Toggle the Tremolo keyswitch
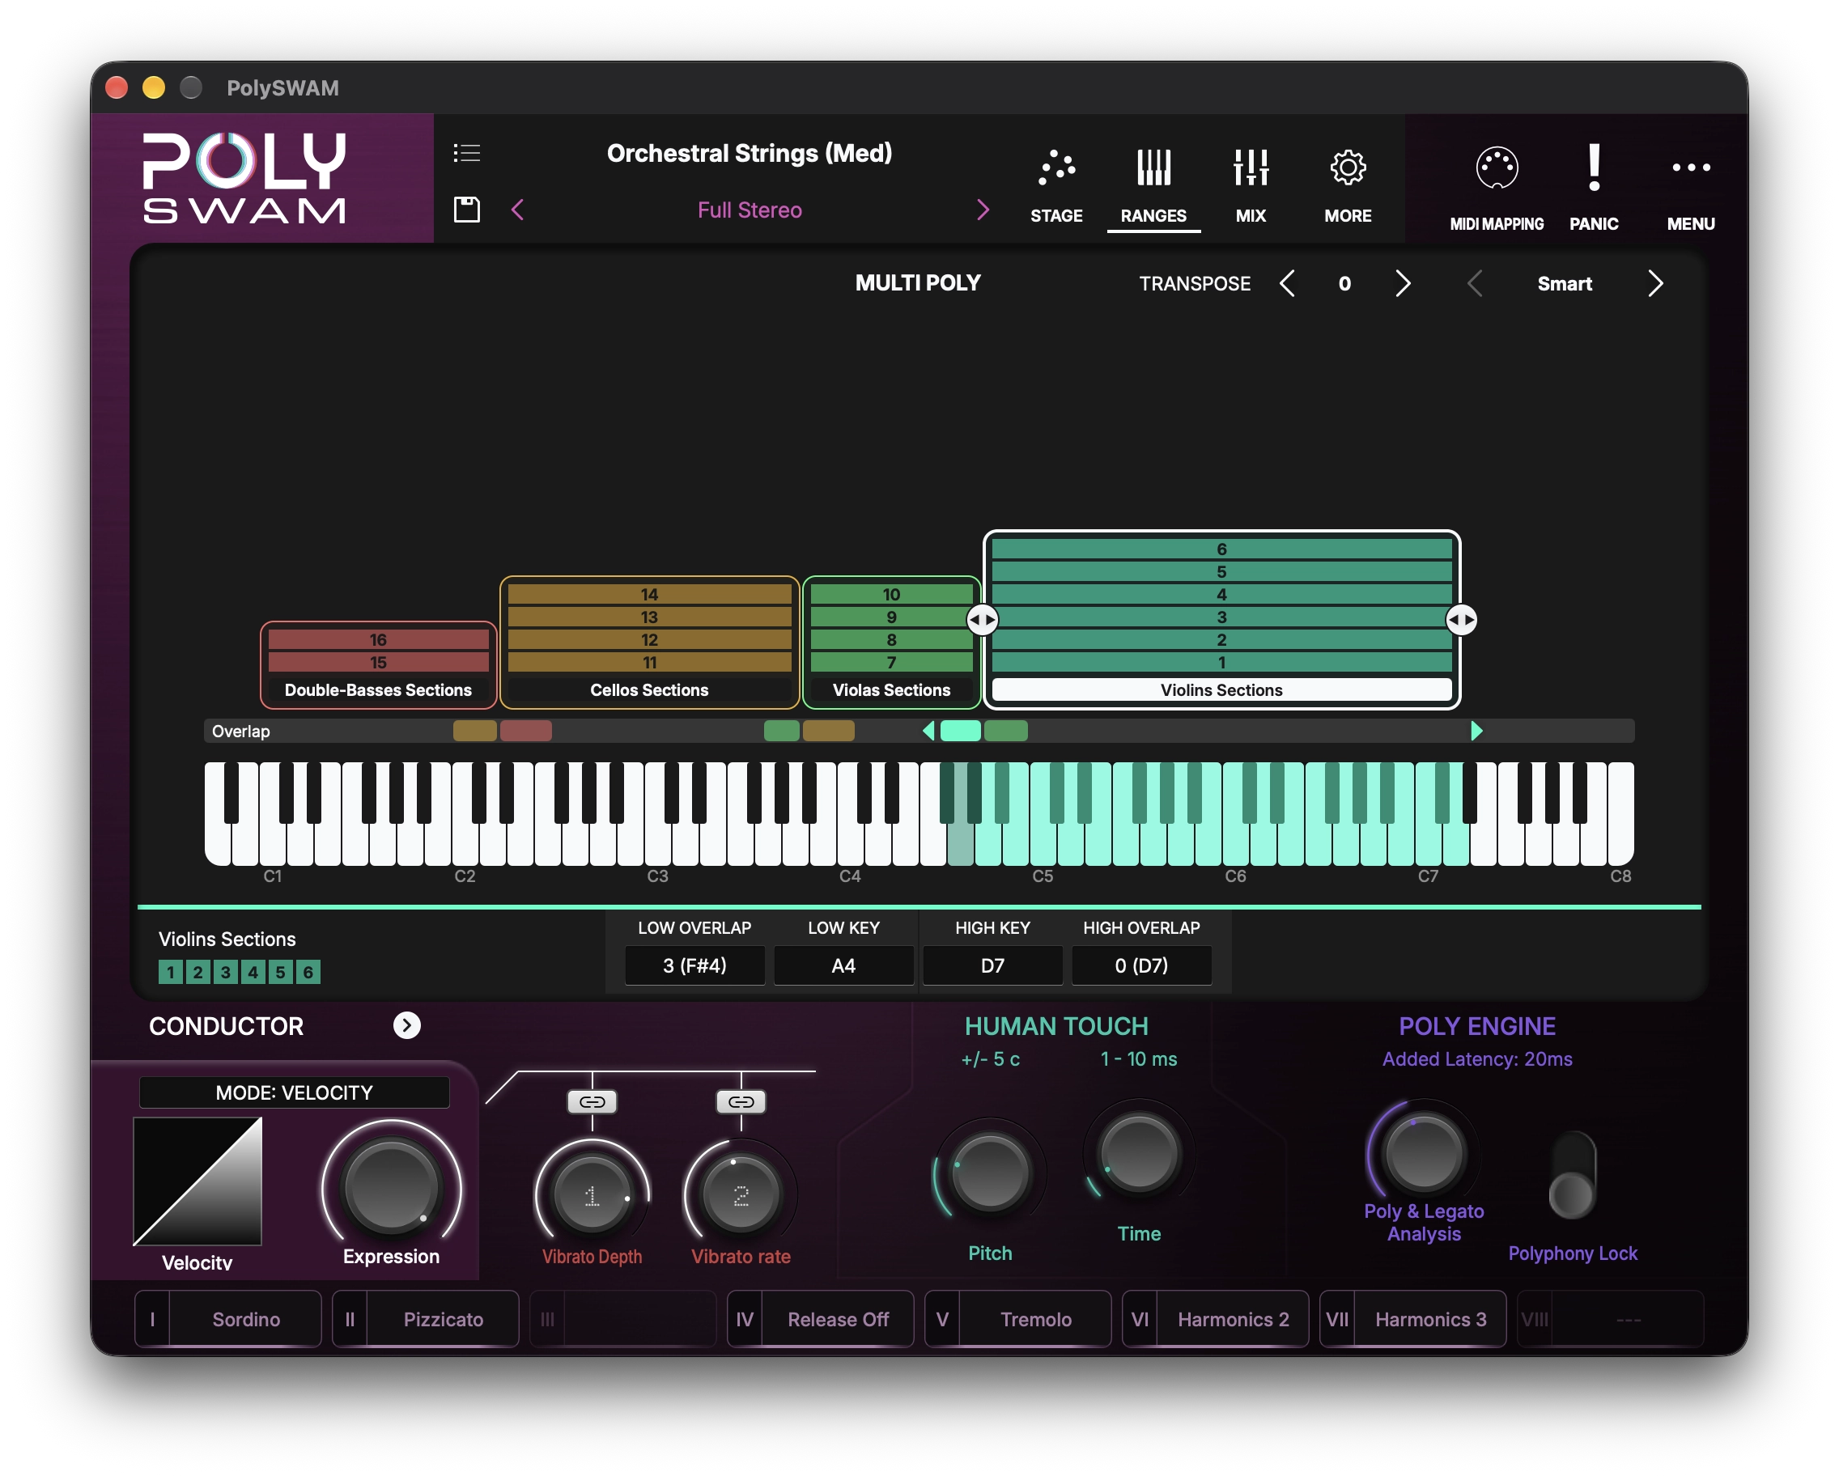Viewport: 1839px width, 1476px height. (x=1017, y=1319)
